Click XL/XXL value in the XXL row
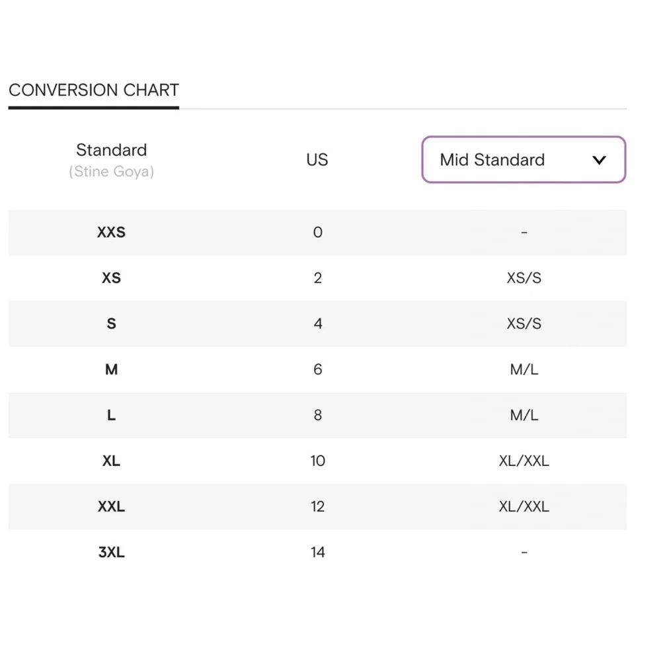Image resolution: width=661 pixels, height=661 pixels. point(524,506)
